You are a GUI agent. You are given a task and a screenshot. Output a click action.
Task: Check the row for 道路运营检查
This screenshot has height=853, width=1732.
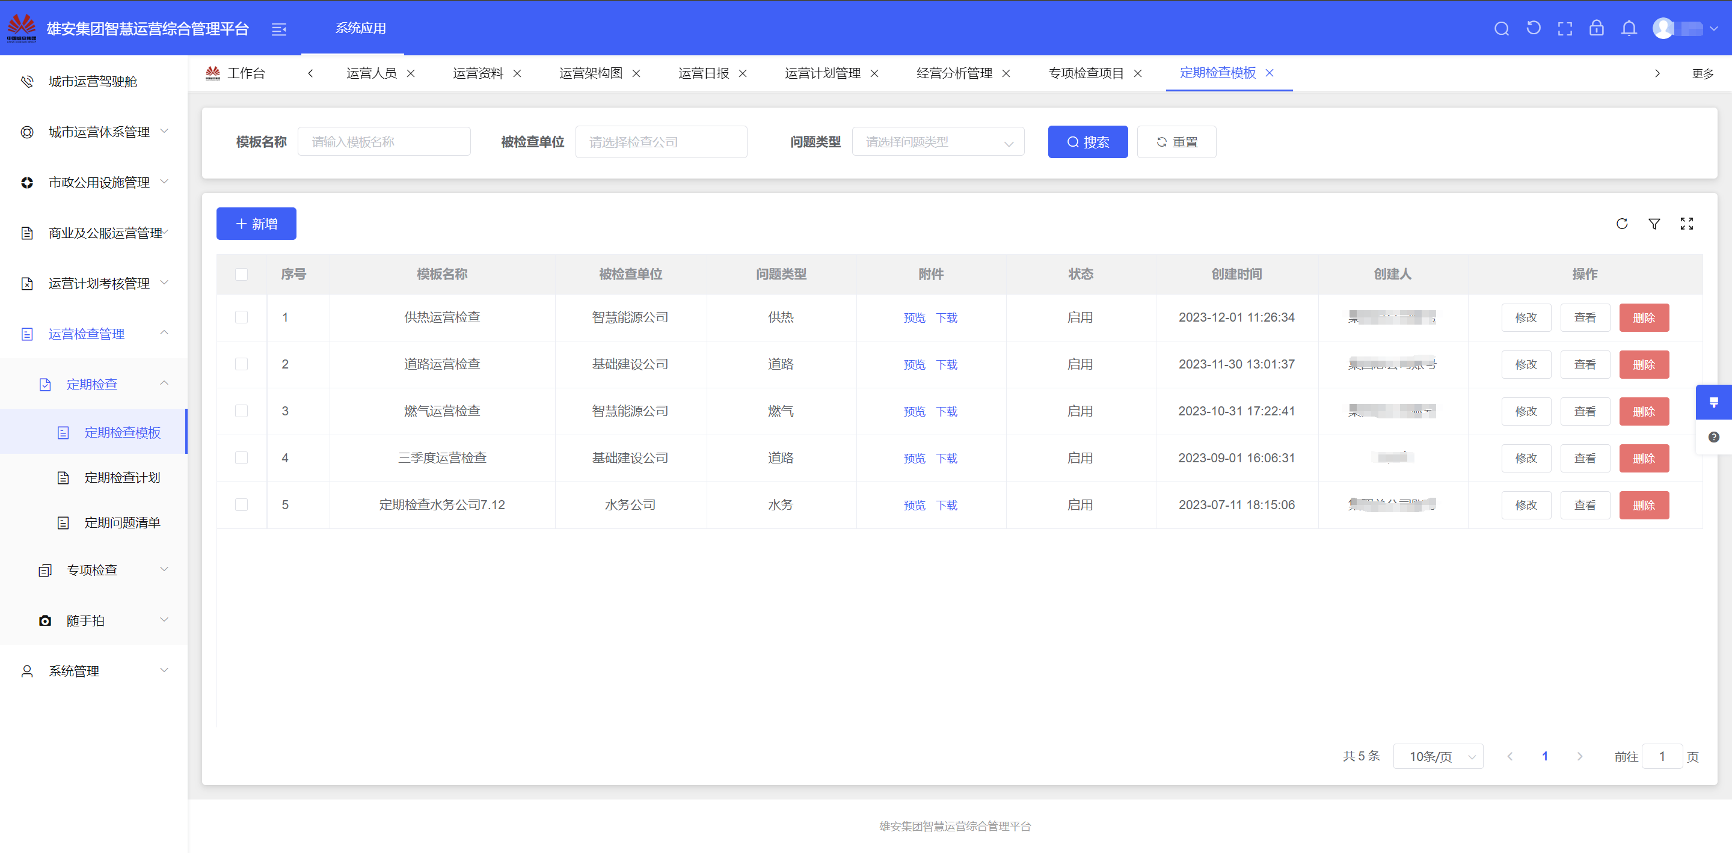point(242,364)
